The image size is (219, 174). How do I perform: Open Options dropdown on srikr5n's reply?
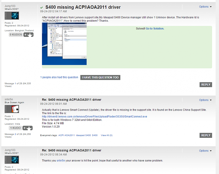[x=205, y=100]
